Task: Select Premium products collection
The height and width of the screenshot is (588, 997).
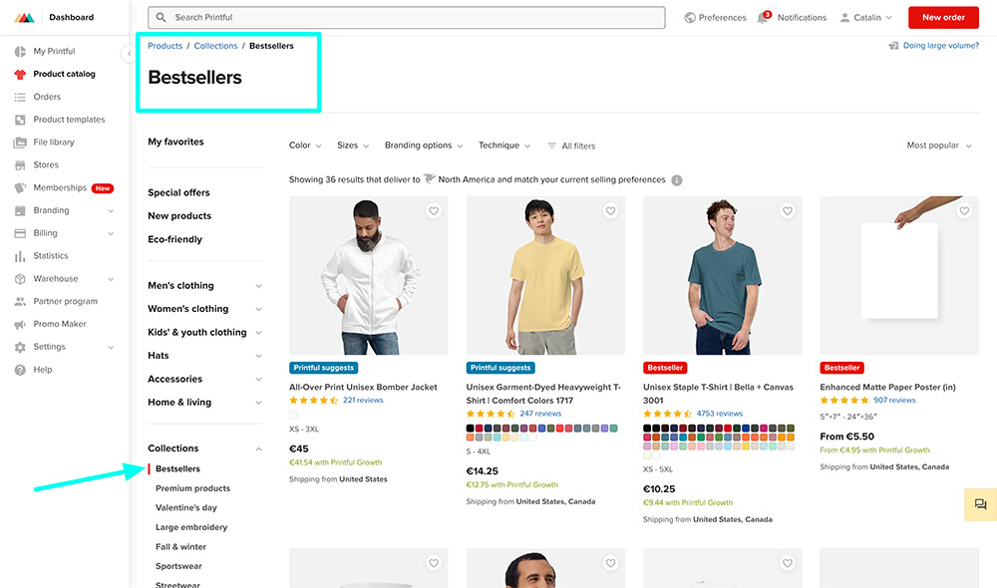Action: 192,488
